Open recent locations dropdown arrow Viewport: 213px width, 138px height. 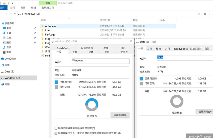tap(11, 14)
